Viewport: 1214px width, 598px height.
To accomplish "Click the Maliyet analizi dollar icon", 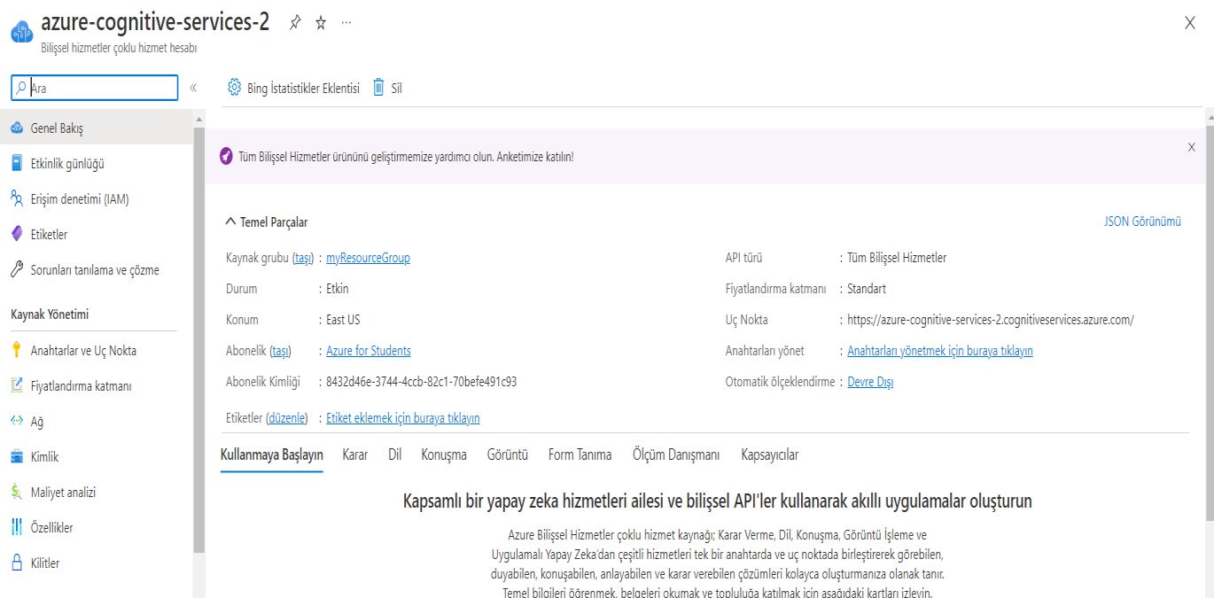I will pyautogui.click(x=16, y=493).
